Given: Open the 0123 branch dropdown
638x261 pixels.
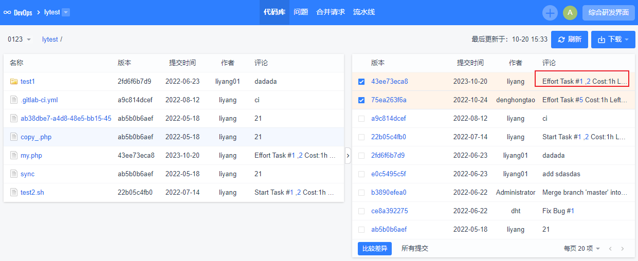Looking at the screenshot, I should click(x=20, y=40).
